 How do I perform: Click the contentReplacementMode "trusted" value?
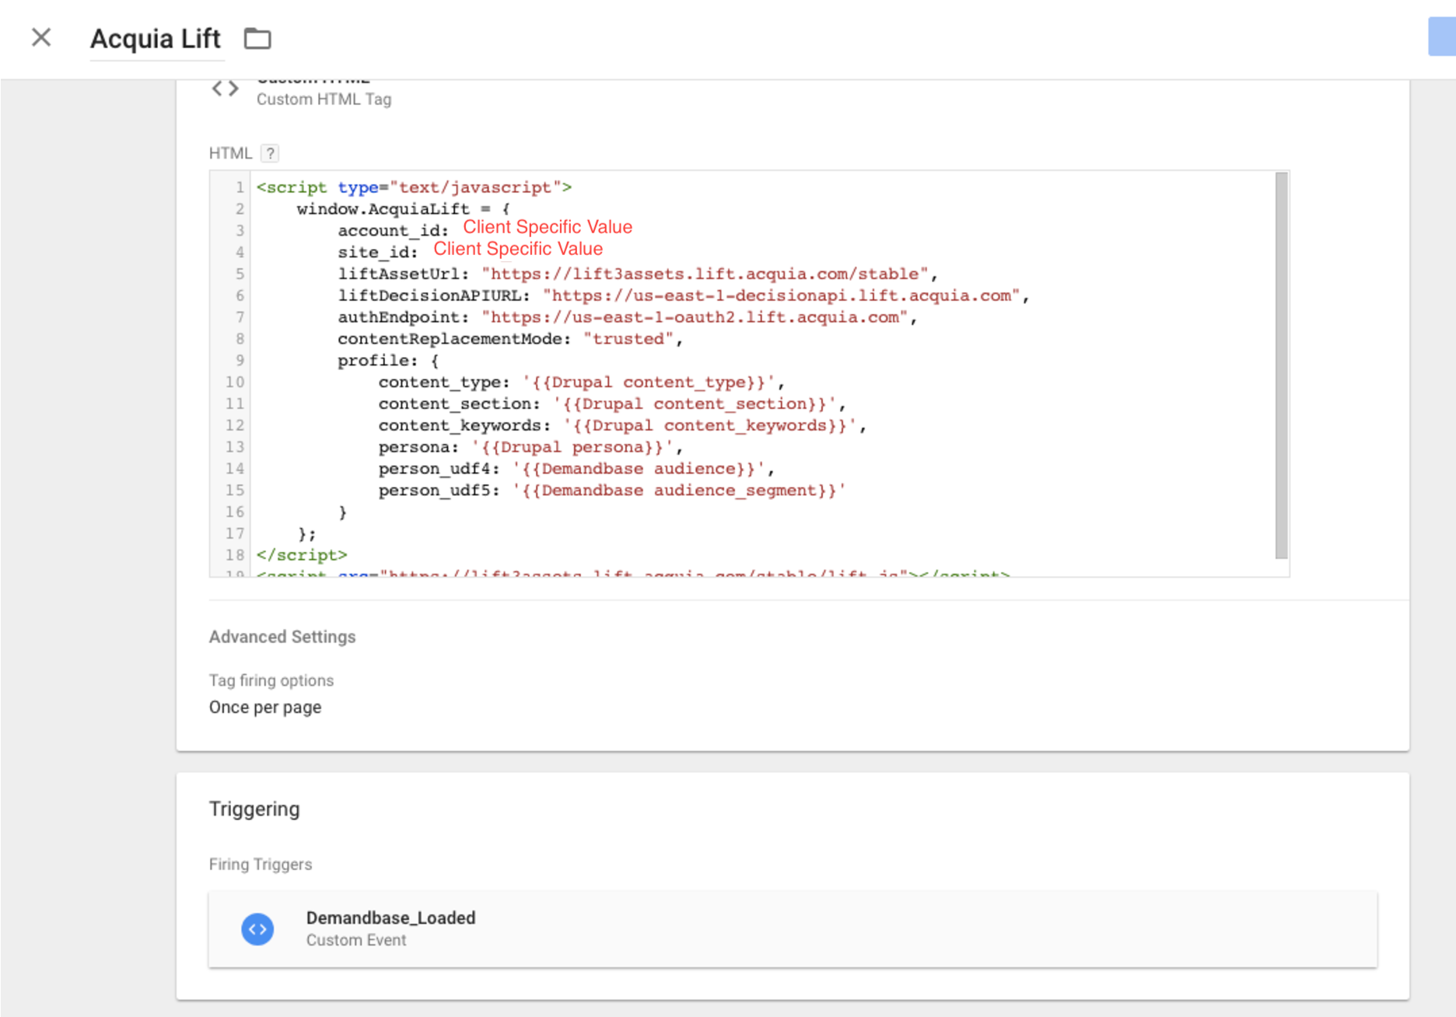(x=628, y=339)
